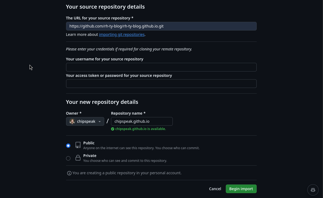Click the green checkmark availability icon
The height and width of the screenshot is (198, 323).
[113, 129]
